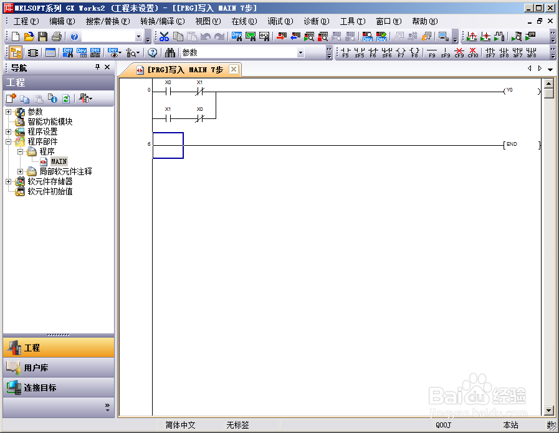This screenshot has height=433, width=559.
Task: Open the 在线(O) menu
Action: (244, 21)
